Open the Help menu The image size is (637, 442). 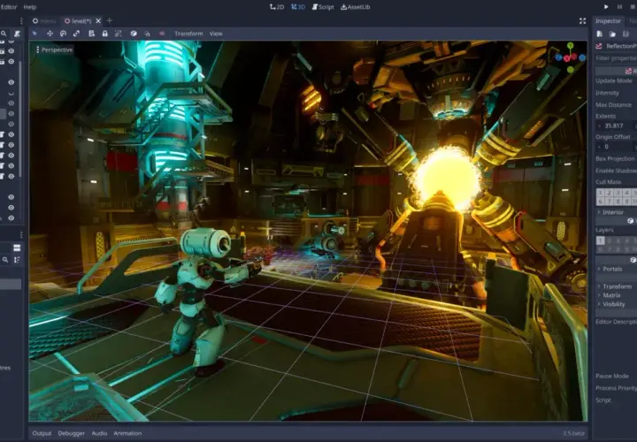click(x=30, y=7)
